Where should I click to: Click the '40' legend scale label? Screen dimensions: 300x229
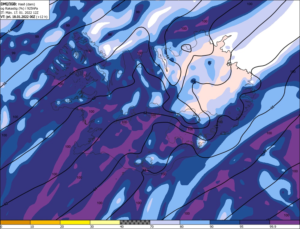tap(122, 227)
